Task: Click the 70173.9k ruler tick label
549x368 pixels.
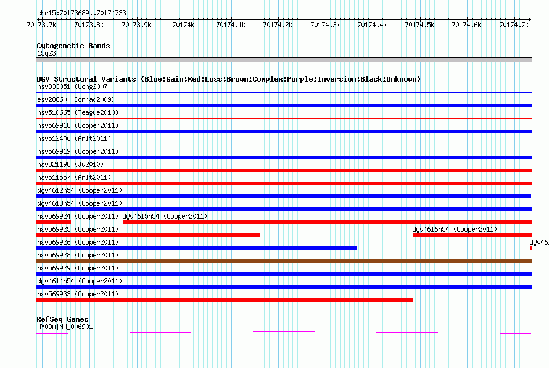Action: coord(136,25)
